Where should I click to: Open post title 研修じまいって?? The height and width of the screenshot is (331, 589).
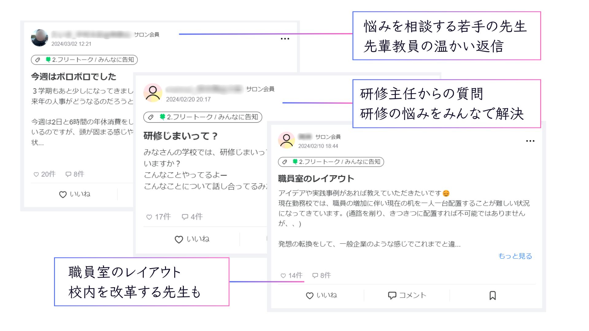point(180,136)
